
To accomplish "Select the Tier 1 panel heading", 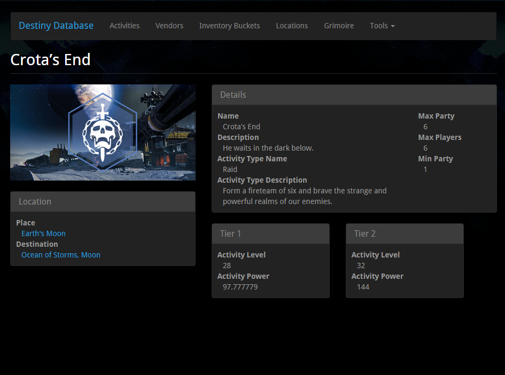I will pyautogui.click(x=270, y=233).
